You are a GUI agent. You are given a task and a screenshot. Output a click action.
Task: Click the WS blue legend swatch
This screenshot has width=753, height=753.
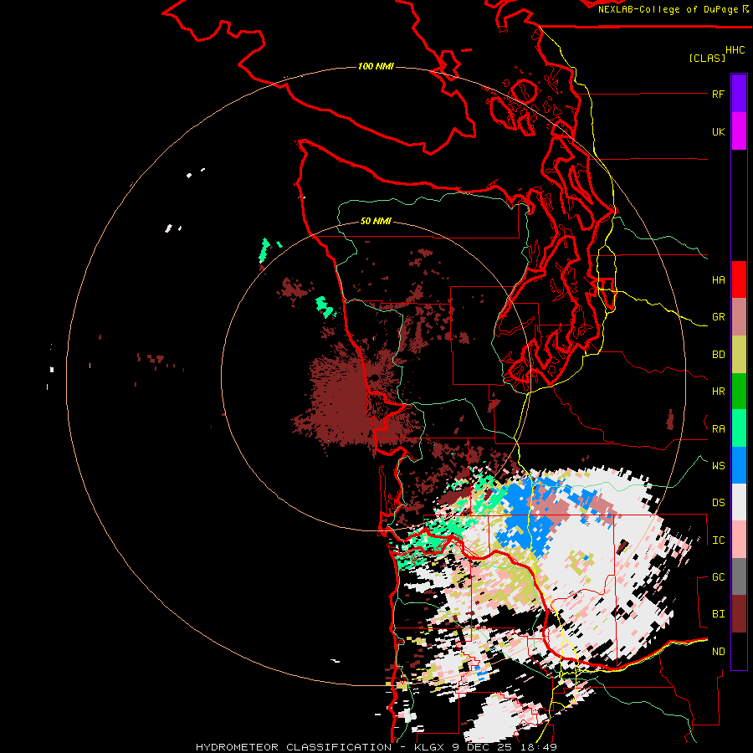tap(739, 465)
